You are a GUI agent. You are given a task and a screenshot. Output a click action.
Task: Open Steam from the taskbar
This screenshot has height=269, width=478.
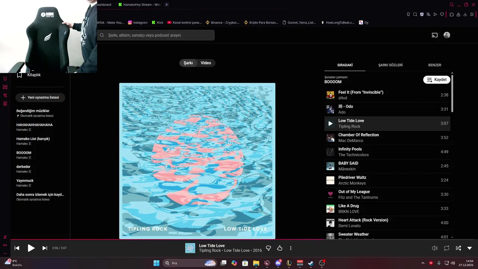311,263
